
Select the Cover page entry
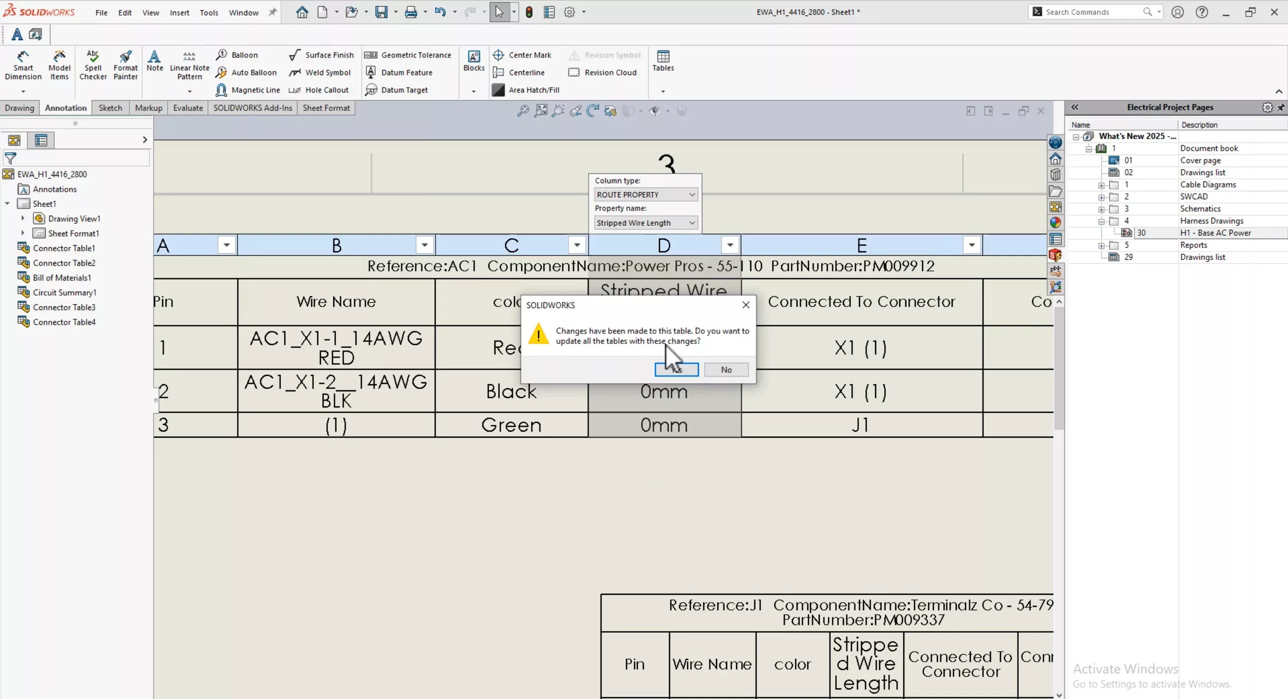(1200, 160)
